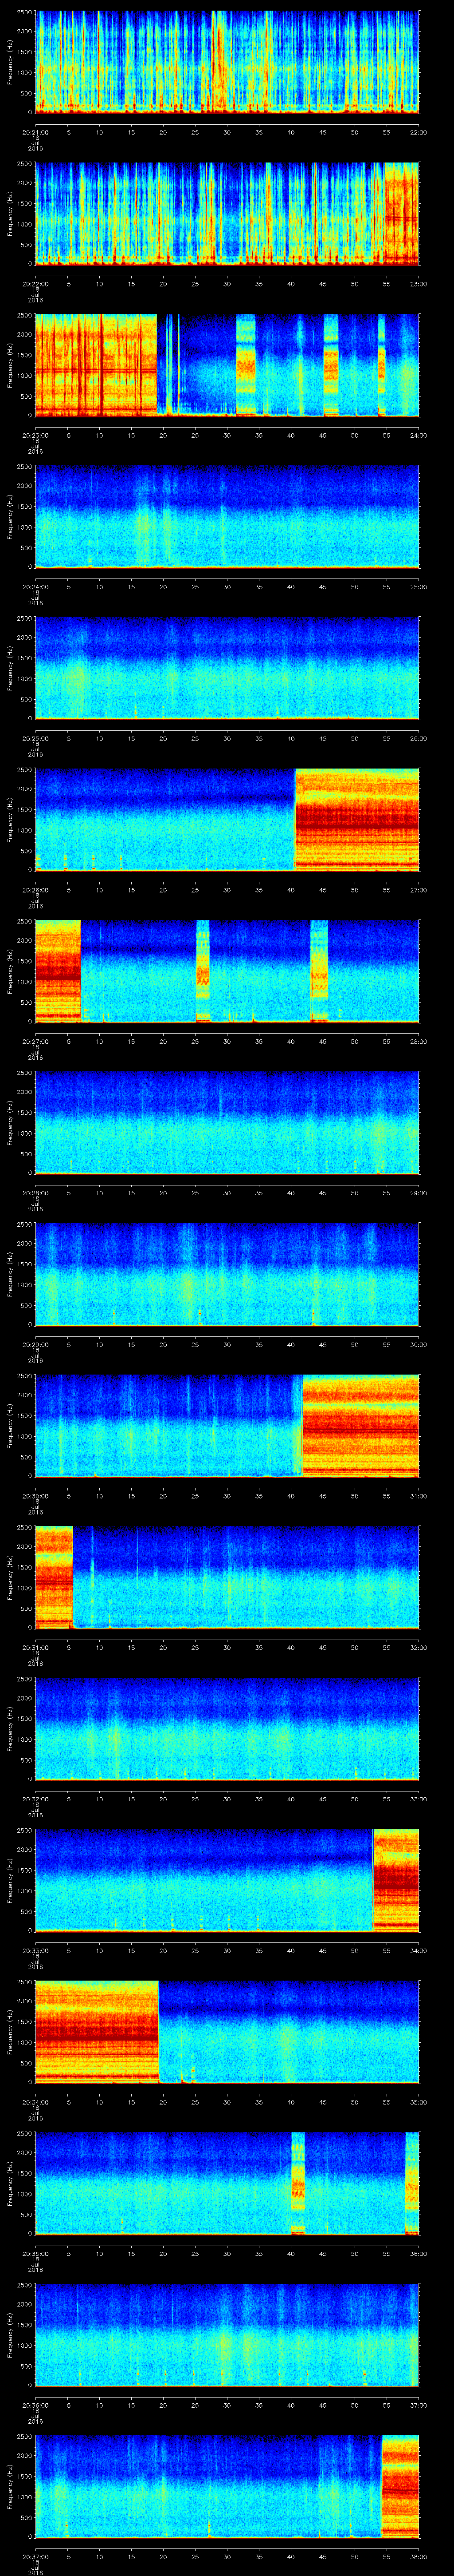Viewport: 454px width, 2576px height.
Task: Click the 30:00 end time label
Action: pos(418,1344)
